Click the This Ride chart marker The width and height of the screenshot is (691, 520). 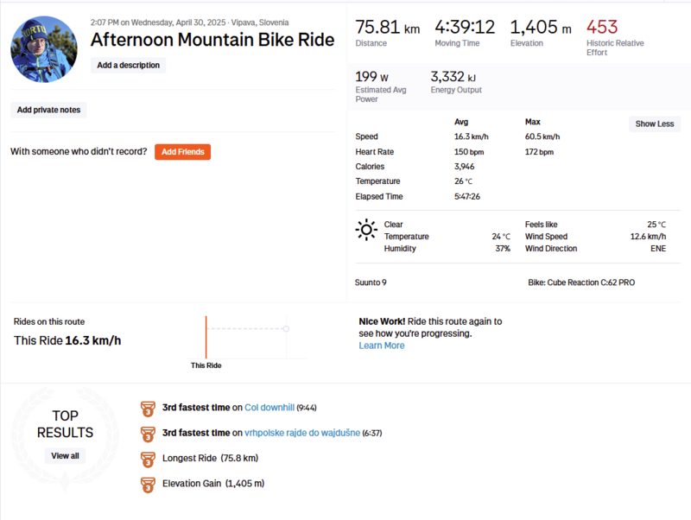[x=206, y=337]
